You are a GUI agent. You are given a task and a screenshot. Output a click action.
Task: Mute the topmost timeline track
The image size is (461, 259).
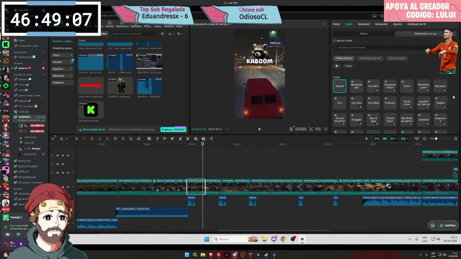[68, 155]
